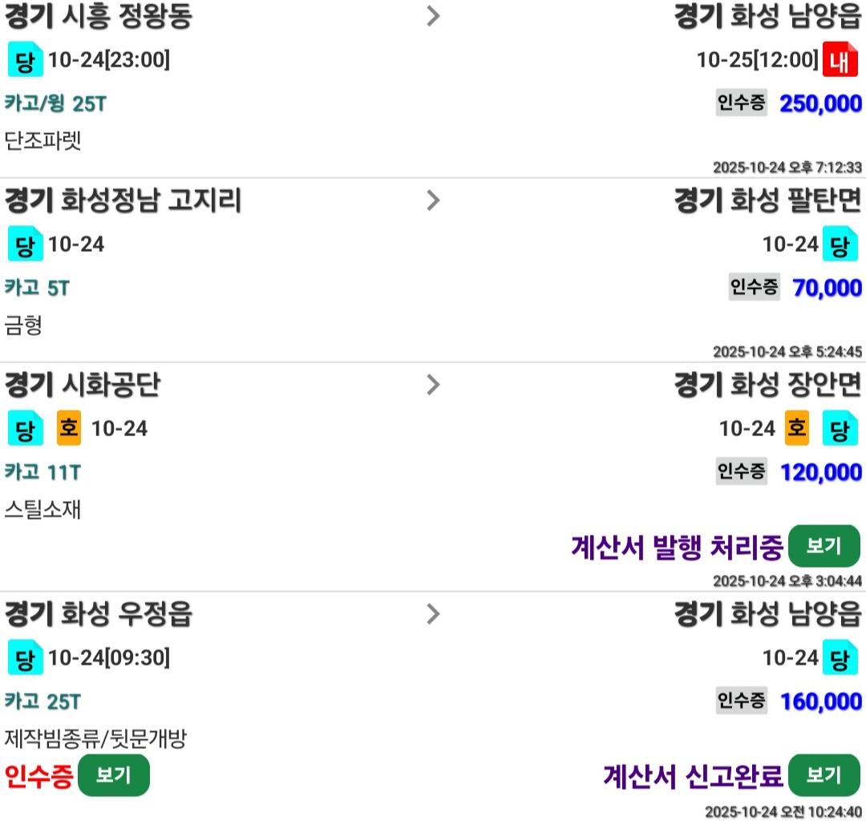View the red 인수증 receipt via 보기
This screenshot has width=866, height=821.
point(113,775)
